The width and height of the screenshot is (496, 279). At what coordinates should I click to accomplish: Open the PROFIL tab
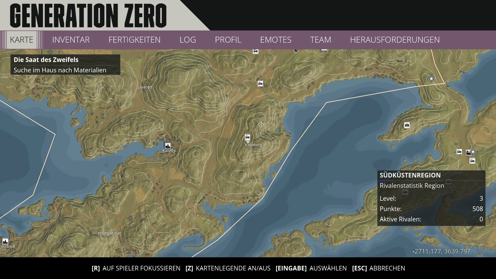tap(228, 40)
